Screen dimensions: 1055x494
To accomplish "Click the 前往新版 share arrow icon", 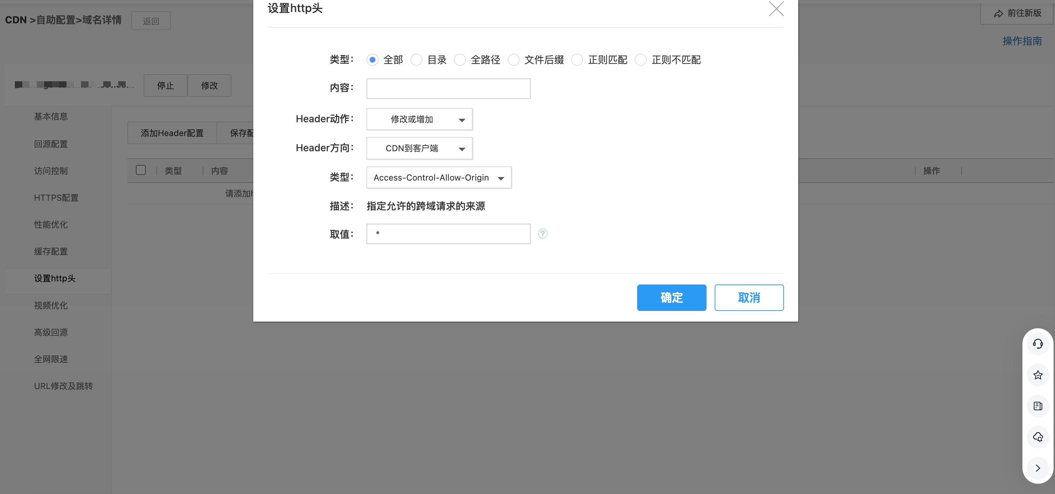I will pyautogui.click(x=998, y=13).
